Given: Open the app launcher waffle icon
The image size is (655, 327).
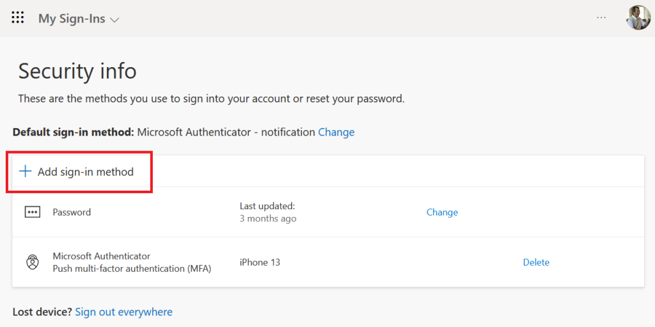Looking at the screenshot, I should coord(18,18).
